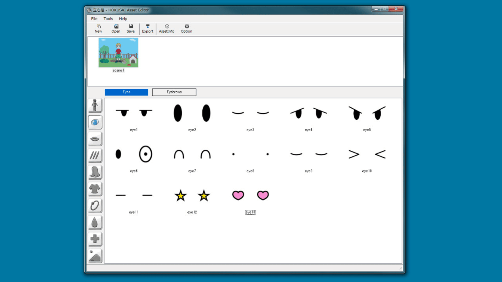Click the Export toolbar button
Image resolution: width=502 pixels, height=282 pixels.
(147, 28)
